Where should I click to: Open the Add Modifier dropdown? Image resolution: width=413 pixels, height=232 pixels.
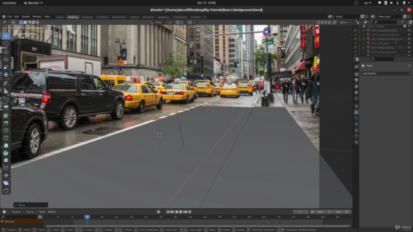[386, 73]
